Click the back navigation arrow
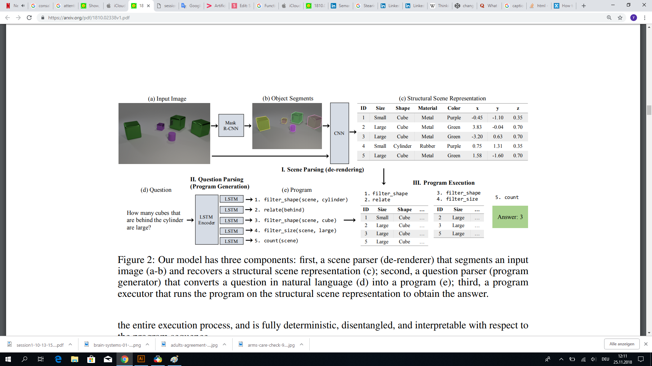 pos(7,18)
